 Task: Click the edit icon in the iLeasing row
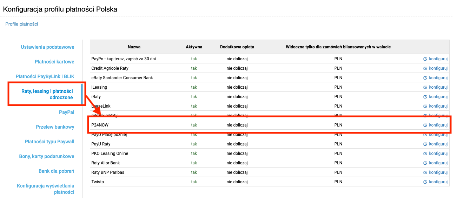425,87
